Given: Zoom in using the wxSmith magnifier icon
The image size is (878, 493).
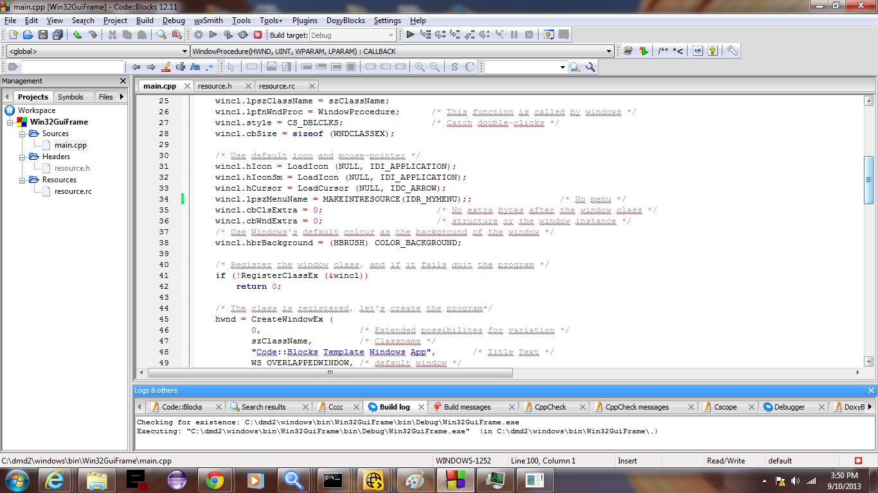Looking at the screenshot, I should click(419, 67).
